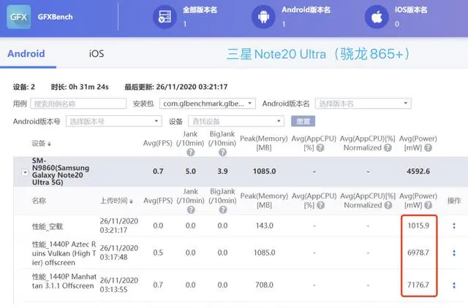468x308 pixels.
Task: Show help for sub-table Jank(/10min)
Action: 191,210
